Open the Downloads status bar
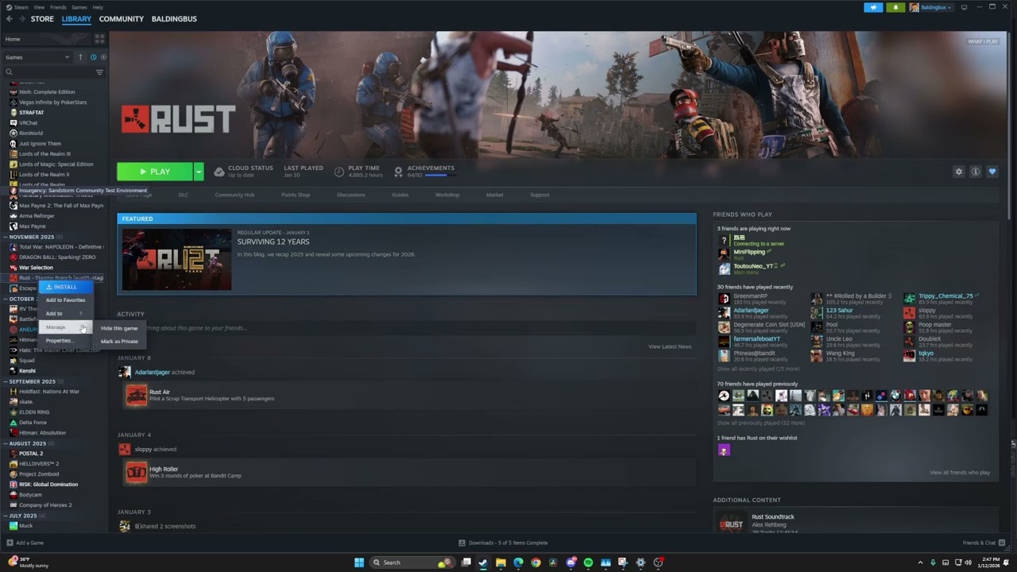The height and width of the screenshot is (572, 1017). (x=503, y=543)
